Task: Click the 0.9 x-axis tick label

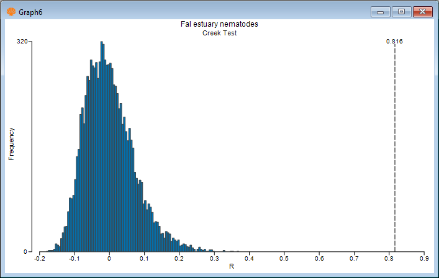Action: tap(424, 258)
